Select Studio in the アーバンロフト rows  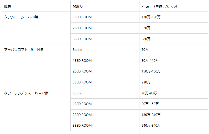coord(77,50)
